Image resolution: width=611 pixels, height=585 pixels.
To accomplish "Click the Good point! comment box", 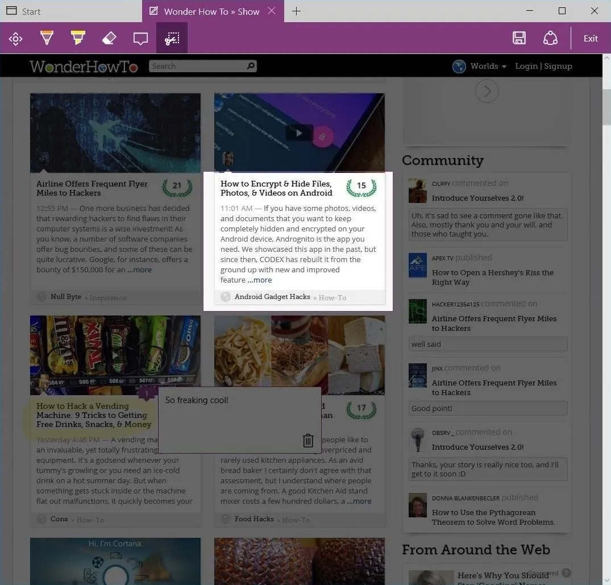I will (x=488, y=408).
